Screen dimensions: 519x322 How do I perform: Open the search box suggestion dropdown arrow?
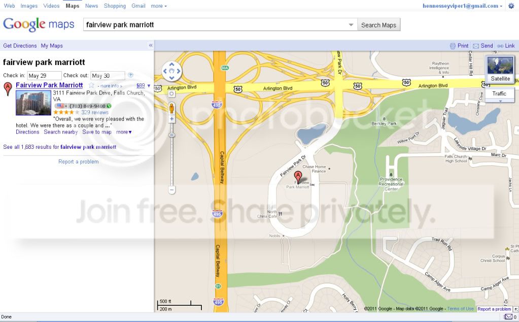point(351,25)
